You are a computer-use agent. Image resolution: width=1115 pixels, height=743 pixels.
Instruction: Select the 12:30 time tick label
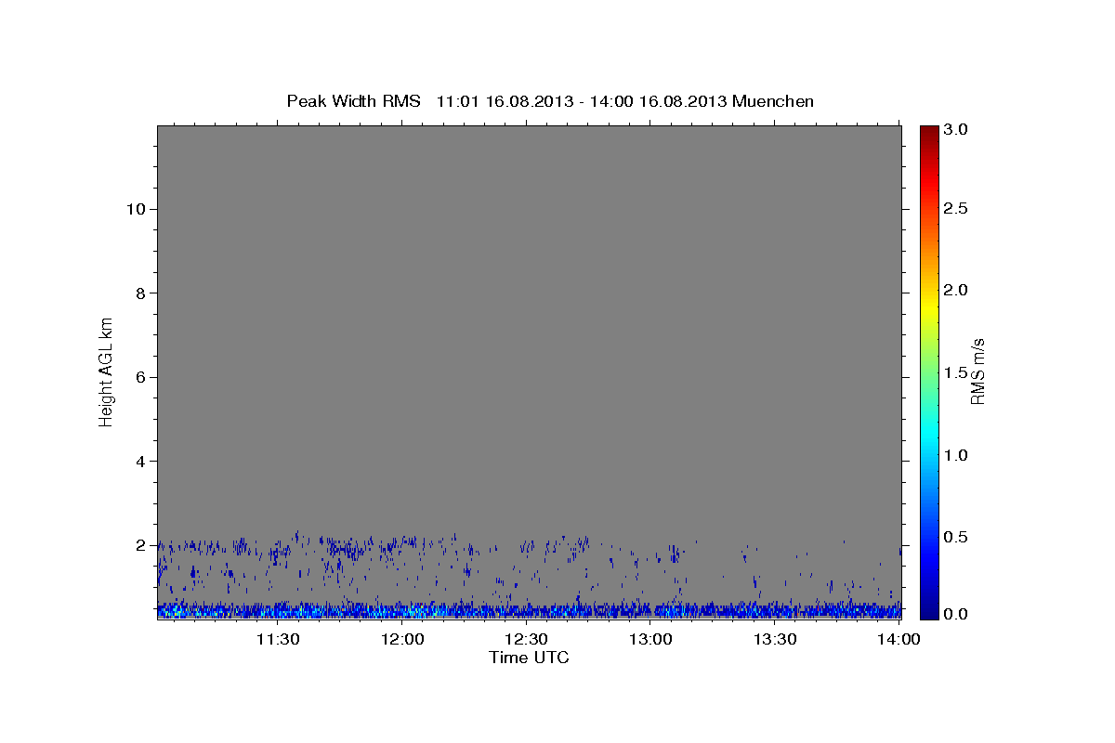[527, 639]
